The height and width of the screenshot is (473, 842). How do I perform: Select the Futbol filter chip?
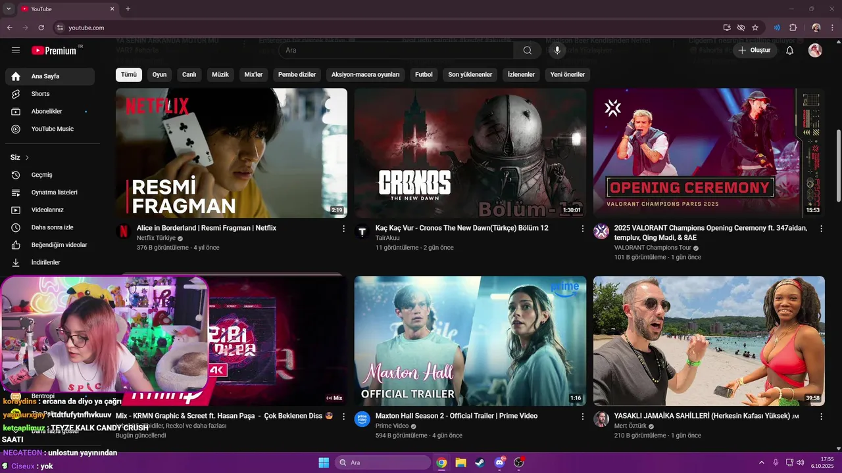point(424,74)
